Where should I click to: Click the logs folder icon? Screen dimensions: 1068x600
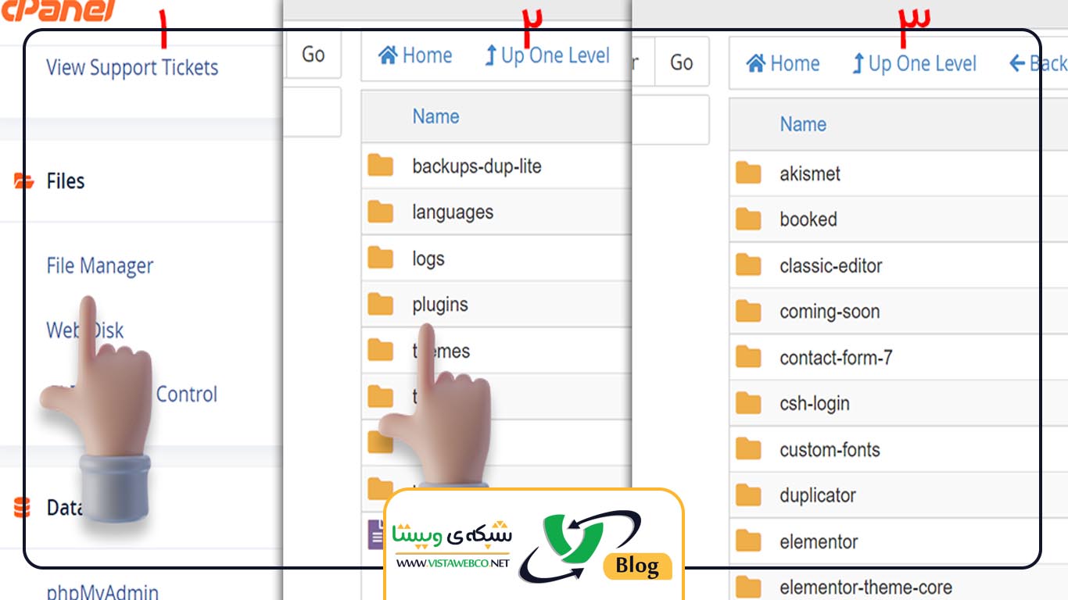(381, 258)
